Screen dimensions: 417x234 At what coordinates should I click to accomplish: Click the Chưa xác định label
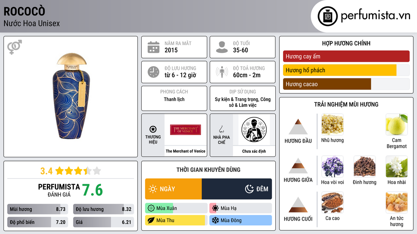coord(254,151)
